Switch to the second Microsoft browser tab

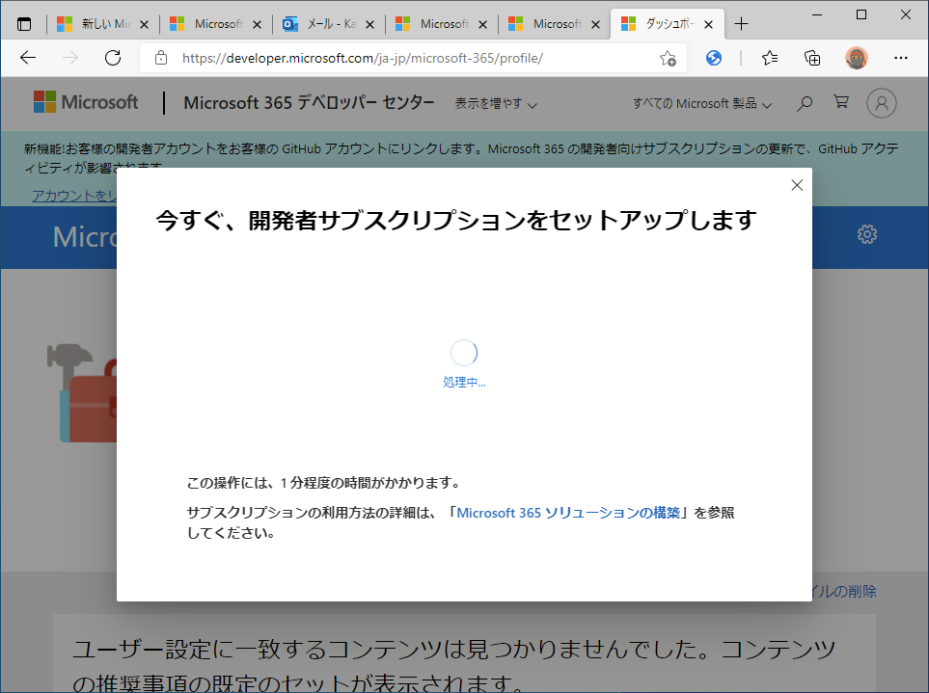click(215, 24)
